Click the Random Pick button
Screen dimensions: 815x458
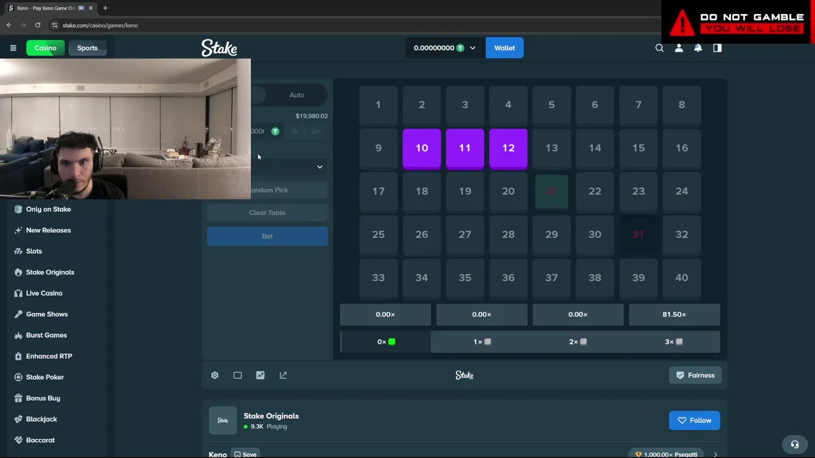(290, 190)
